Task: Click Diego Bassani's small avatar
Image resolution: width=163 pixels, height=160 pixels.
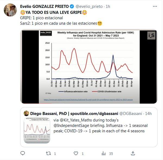Action: click(26, 113)
